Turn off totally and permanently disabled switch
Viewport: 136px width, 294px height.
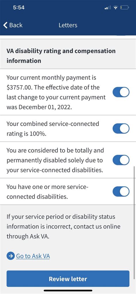121,160
